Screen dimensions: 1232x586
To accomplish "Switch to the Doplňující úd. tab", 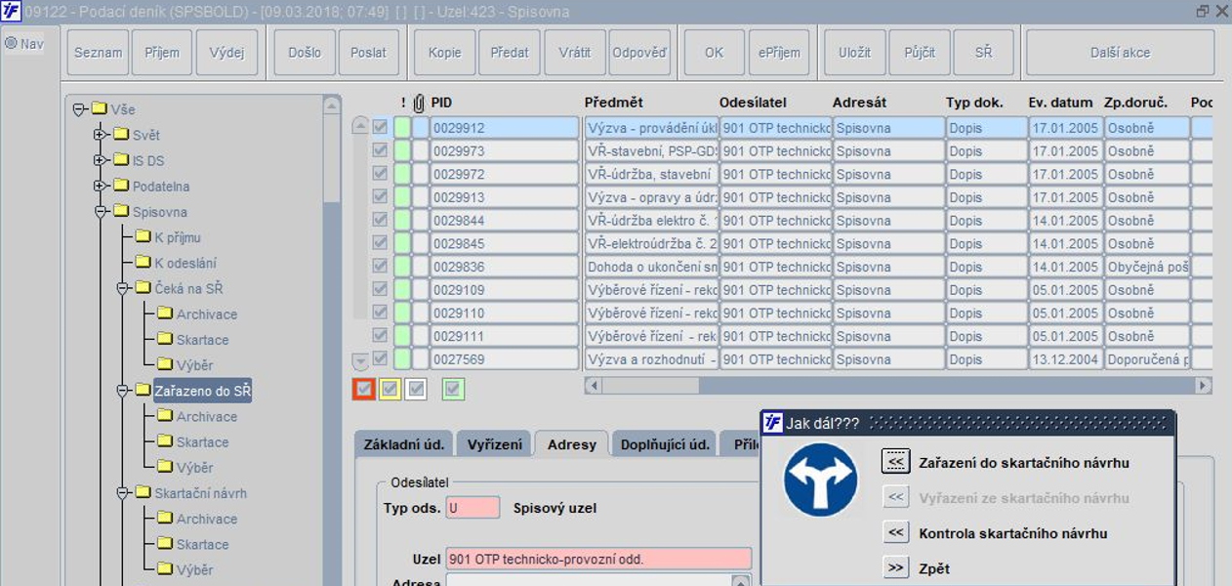I will click(x=665, y=444).
